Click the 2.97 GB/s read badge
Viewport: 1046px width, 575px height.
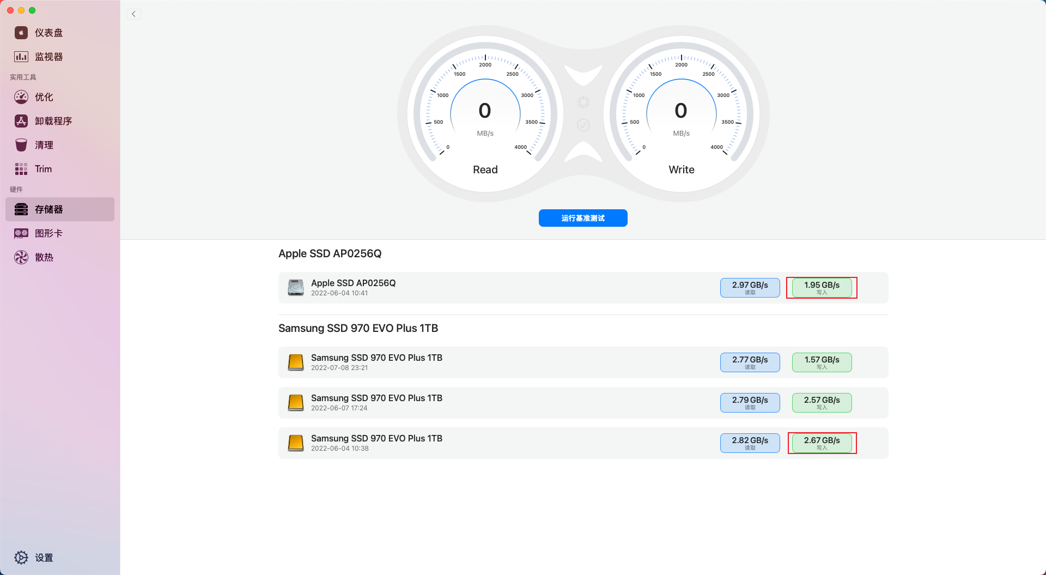pos(750,288)
